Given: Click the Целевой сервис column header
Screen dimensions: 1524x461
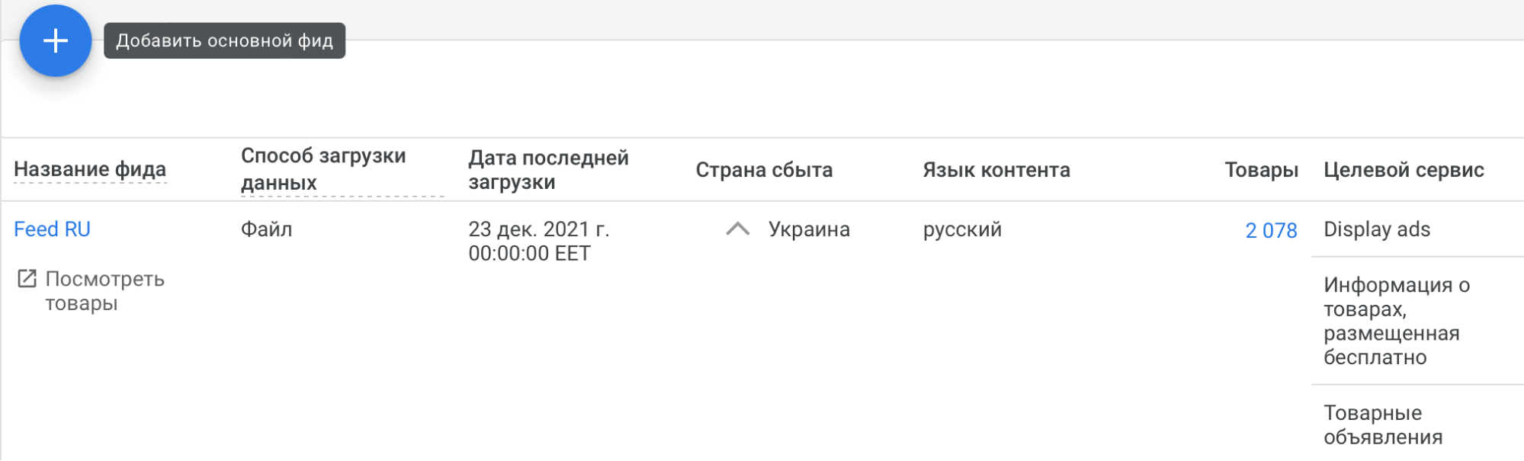Looking at the screenshot, I should [x=1404, y=170].
